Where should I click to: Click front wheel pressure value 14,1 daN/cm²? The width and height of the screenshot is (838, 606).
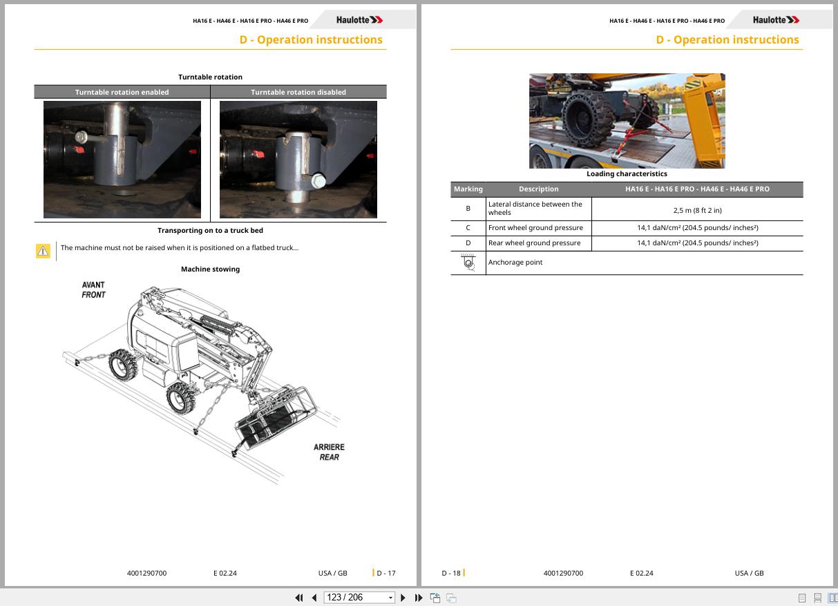tap(697, 227)
